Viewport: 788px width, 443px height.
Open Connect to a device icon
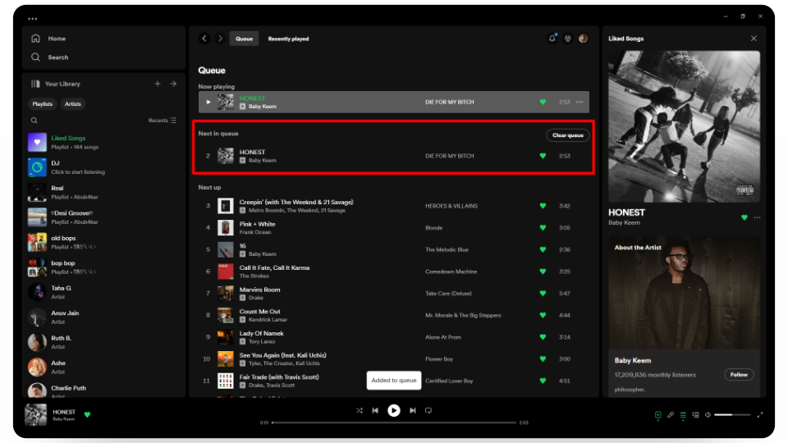pos(695,415)
